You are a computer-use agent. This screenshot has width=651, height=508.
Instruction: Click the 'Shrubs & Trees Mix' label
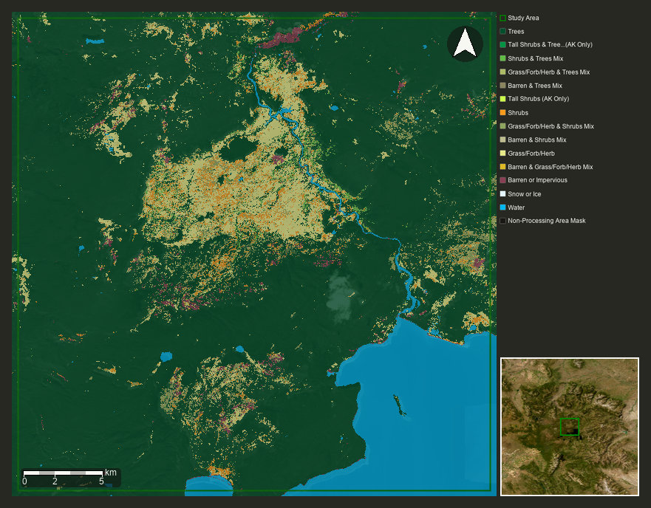[535, 58]
